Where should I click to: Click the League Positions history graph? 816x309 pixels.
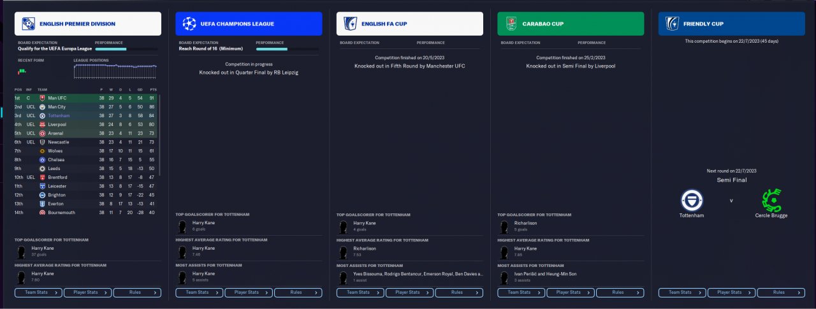point(115,71)
